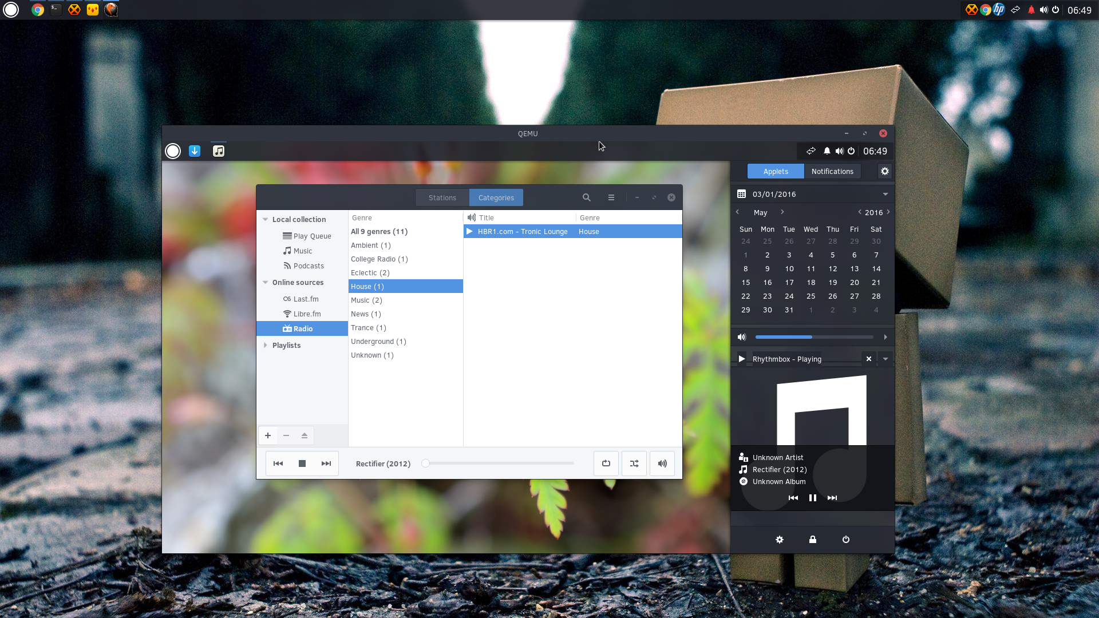The height and width of the screenshot is (618, 1099).
Task: Click the Rhythmbox playback position slider
Action: tap(498, 463)
